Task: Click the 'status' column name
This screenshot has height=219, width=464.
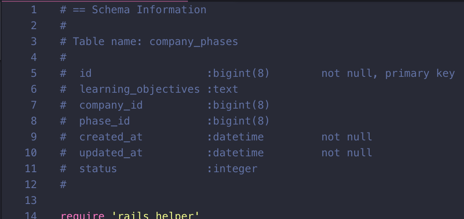Action: coord(98,169)
